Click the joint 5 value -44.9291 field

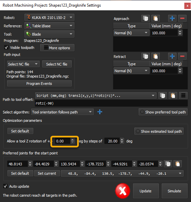point(122,164)
